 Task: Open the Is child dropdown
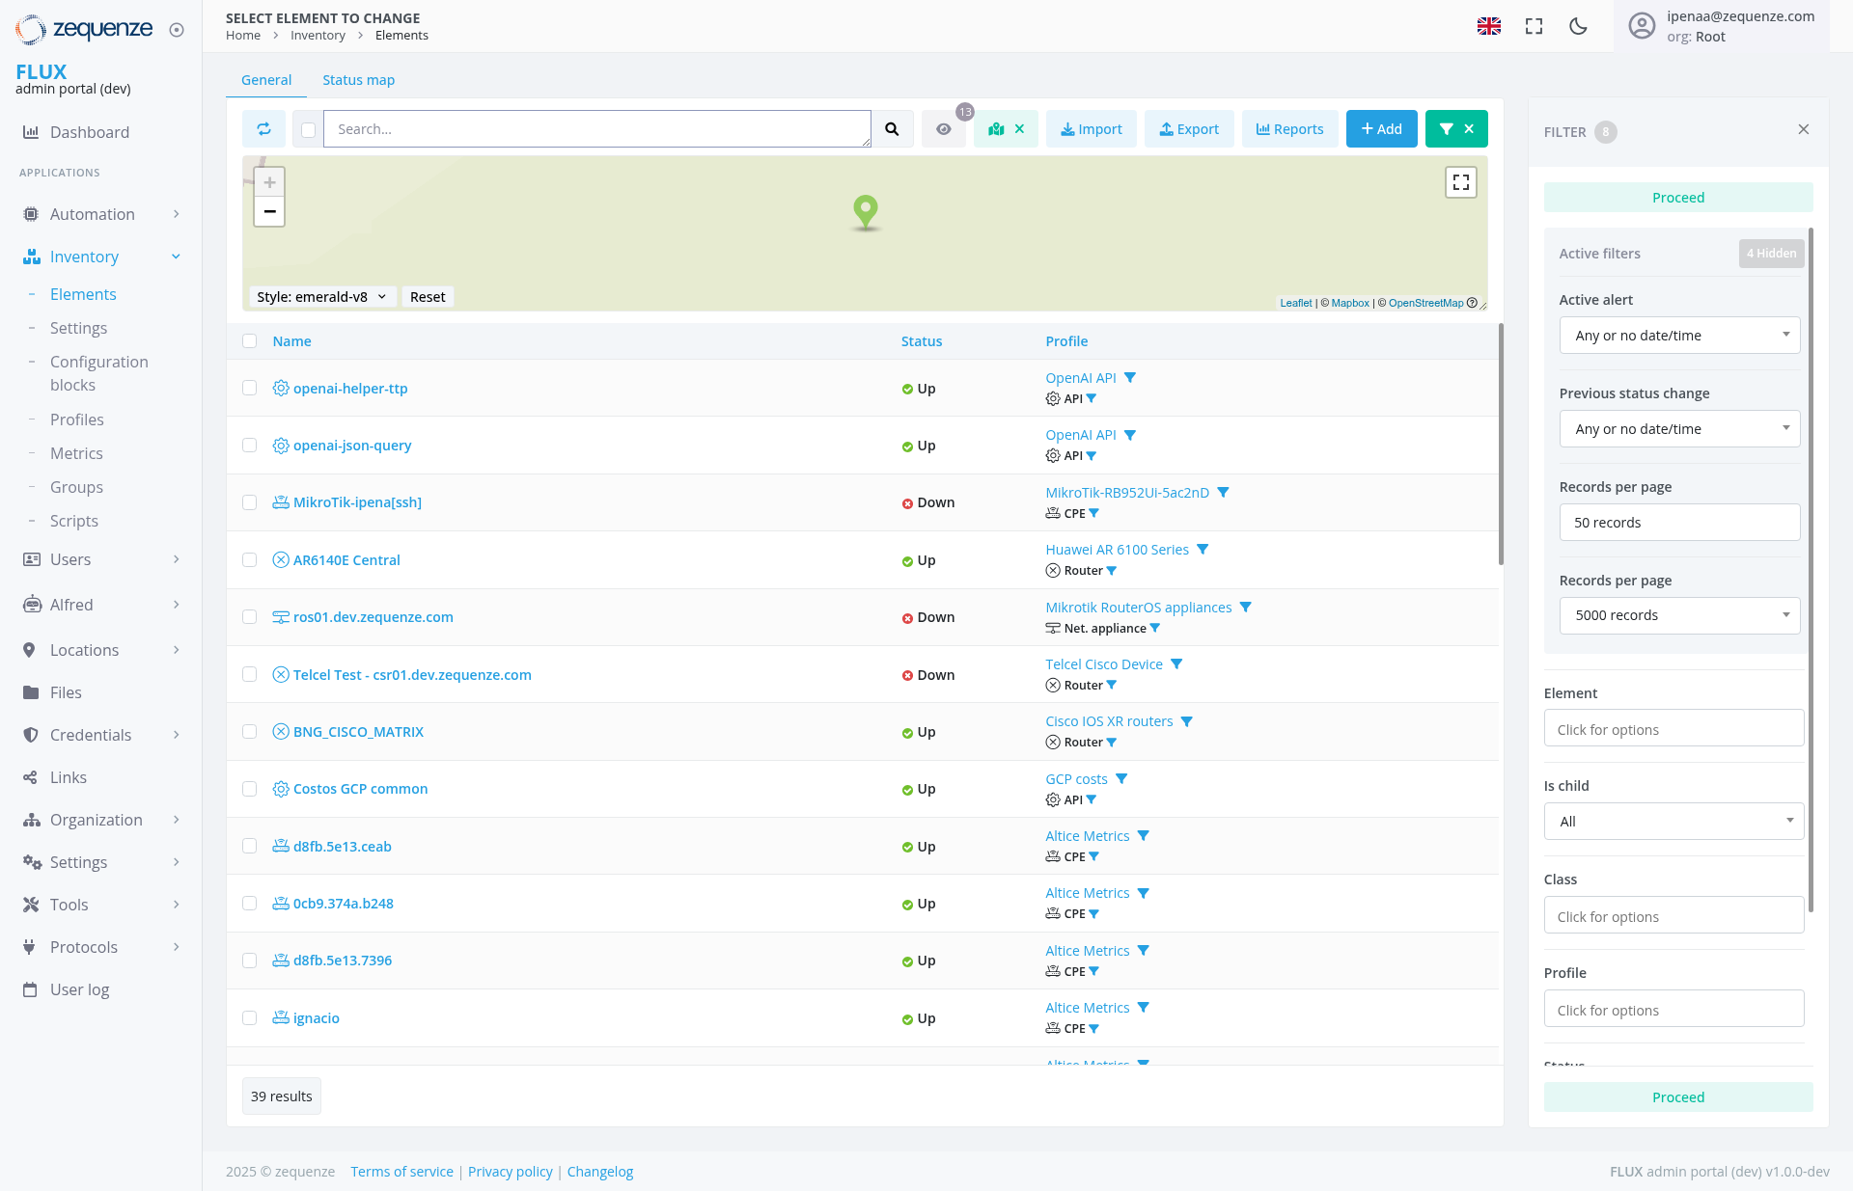1673,822
